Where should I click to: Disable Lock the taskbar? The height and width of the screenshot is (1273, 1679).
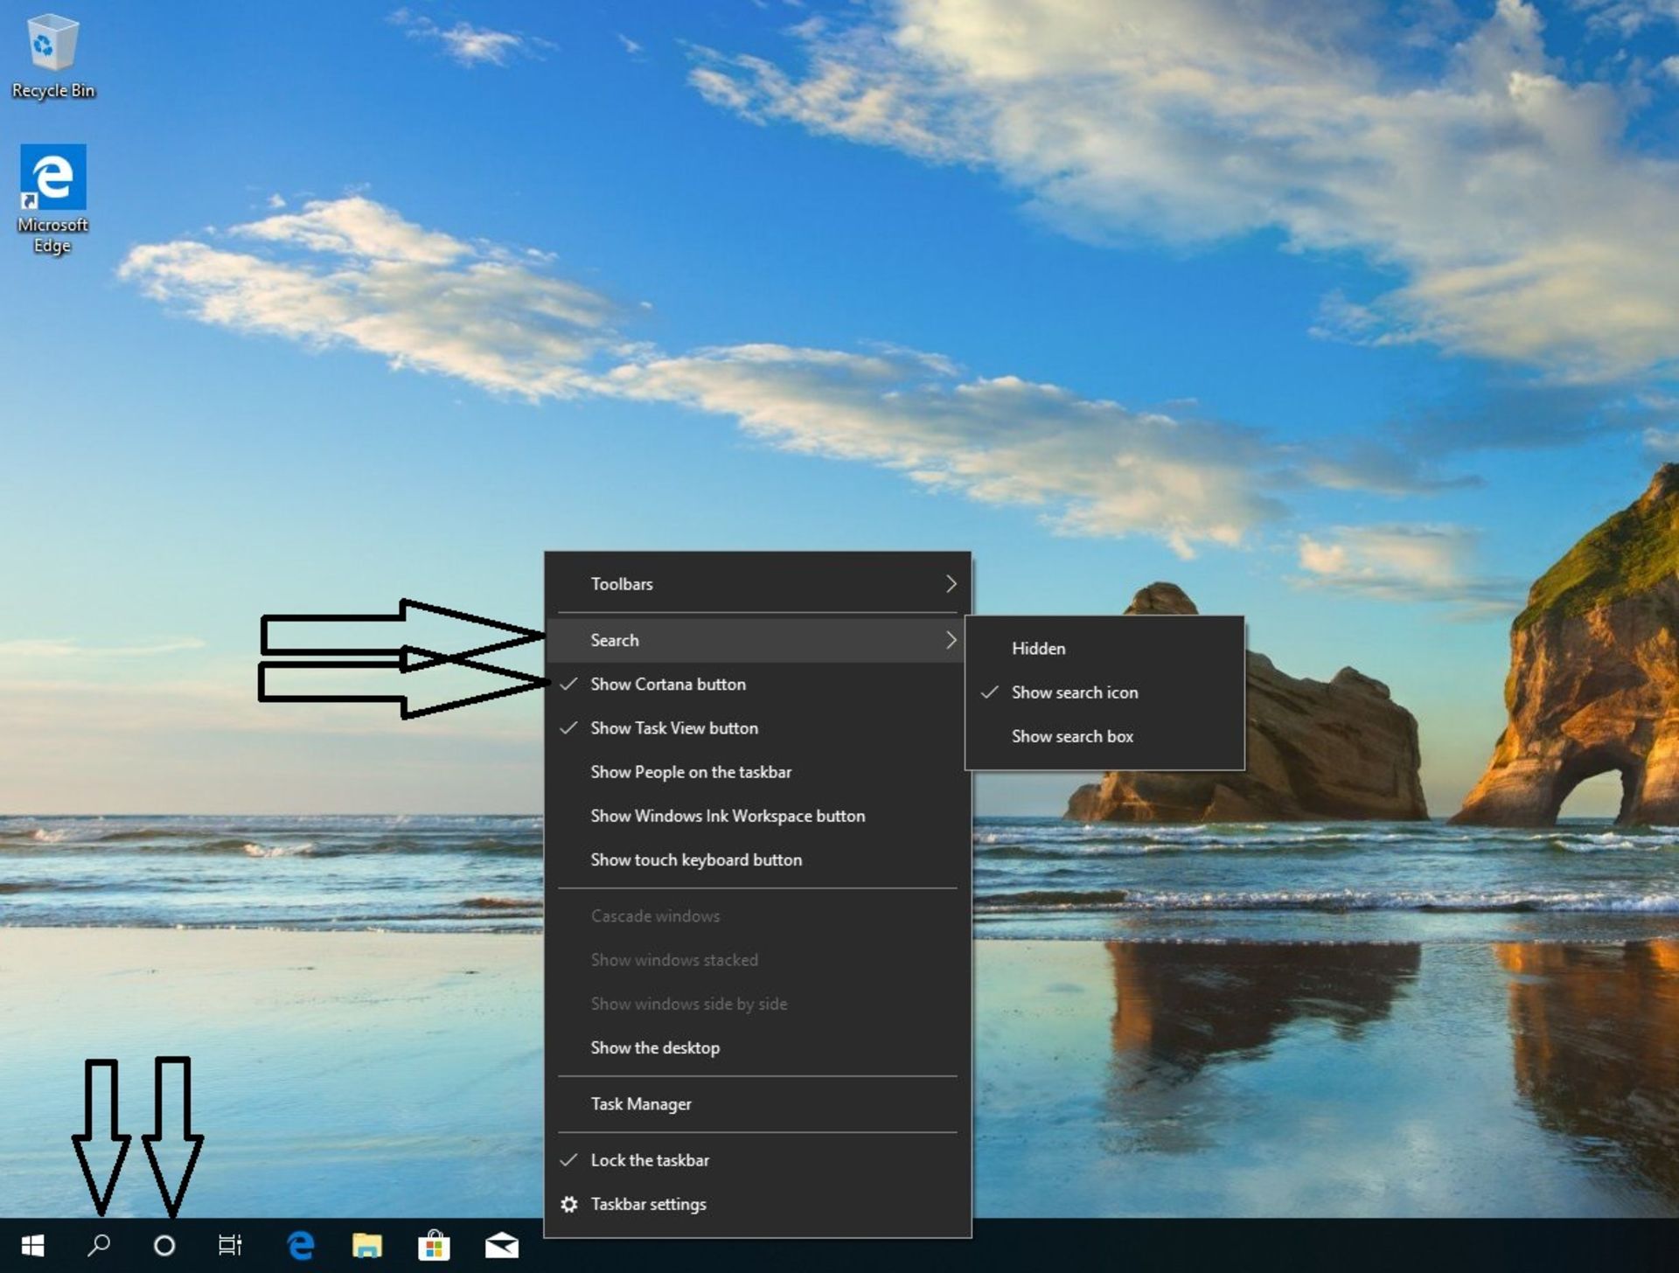click(x=651, y=1160)
